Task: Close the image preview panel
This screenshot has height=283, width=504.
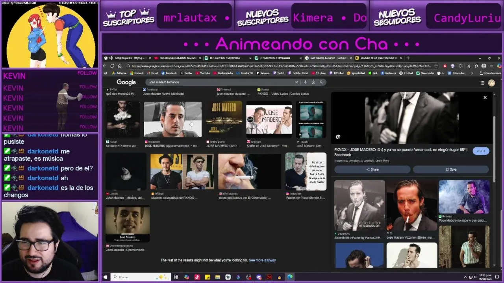Action: coord(485,97)
